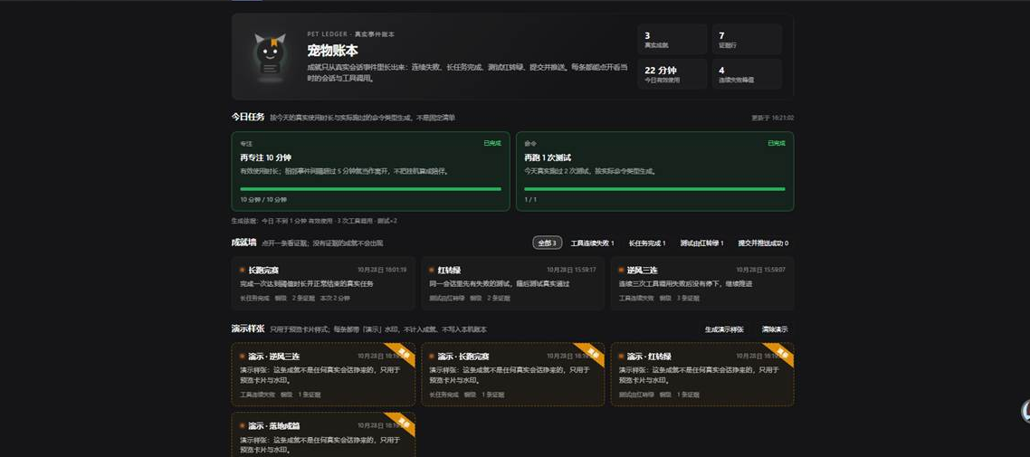
Task: Open the 长跑完赛 achievement card title
Action: [263, 270]
